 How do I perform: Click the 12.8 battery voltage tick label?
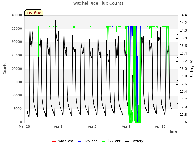click(183, 76)
